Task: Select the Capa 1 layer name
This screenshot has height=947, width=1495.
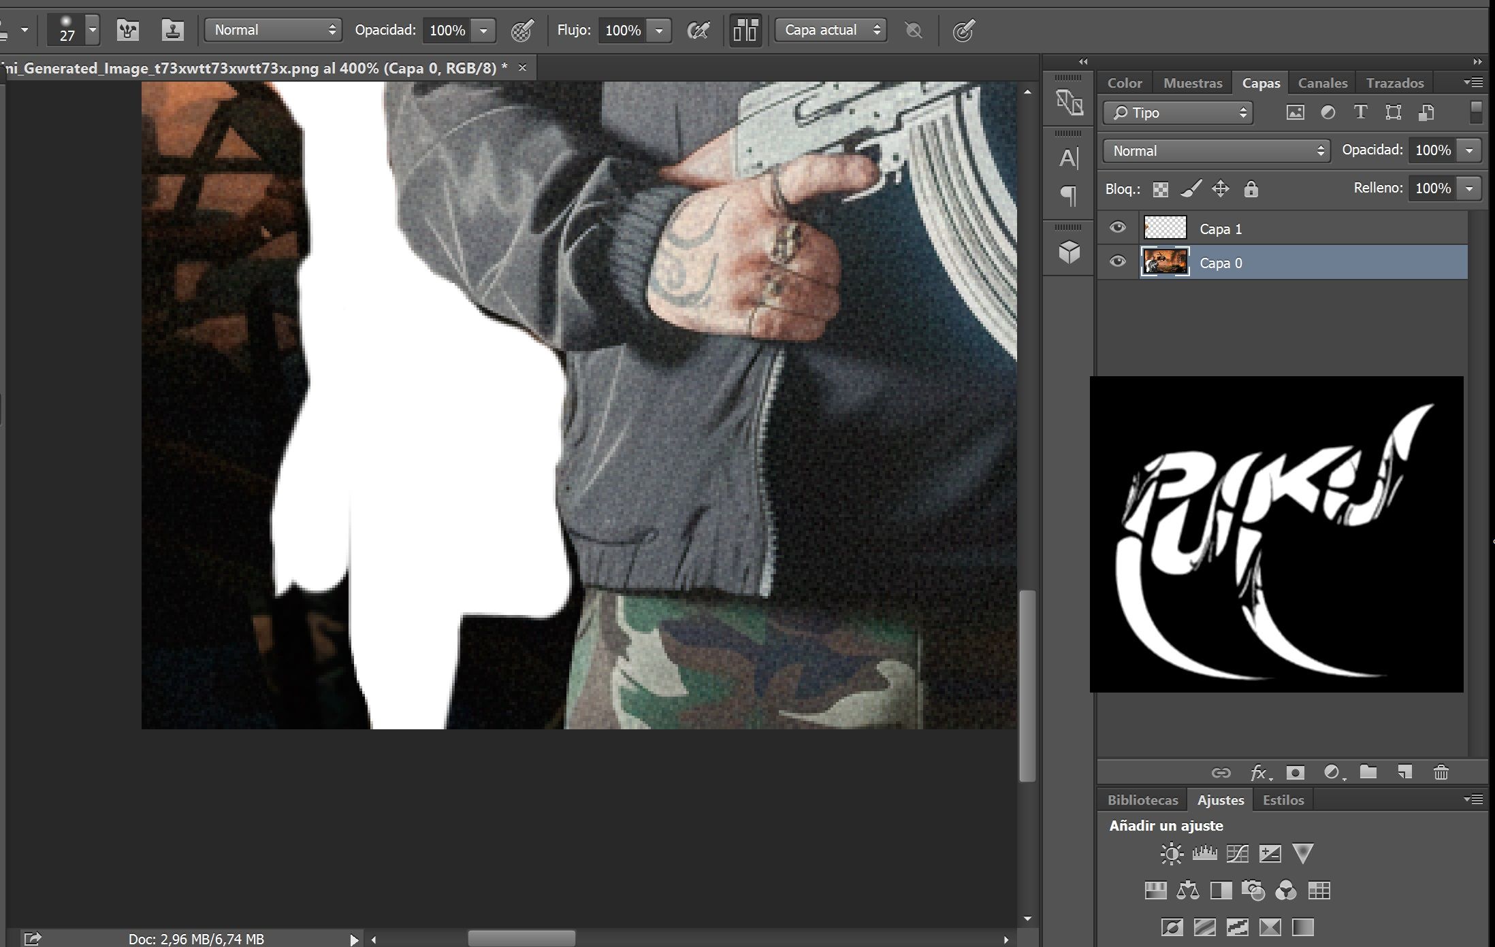Action: tap(1221, 229)
